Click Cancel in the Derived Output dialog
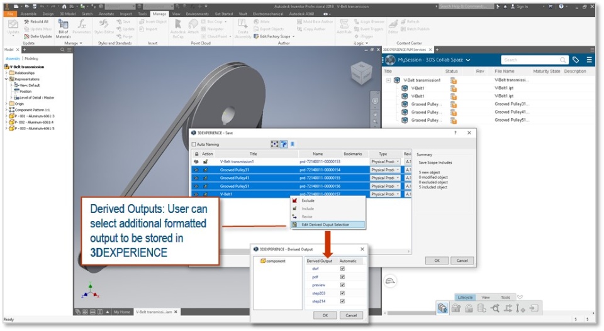The width and height of the screenshot is (604, 331). 351,315
